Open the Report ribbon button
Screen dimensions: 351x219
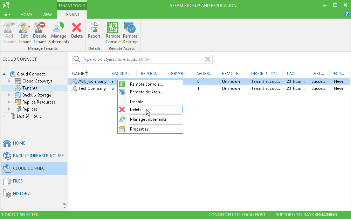point(94,30)
